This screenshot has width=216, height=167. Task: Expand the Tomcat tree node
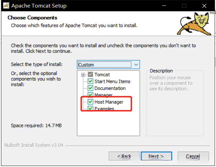[x=83, y=75]
